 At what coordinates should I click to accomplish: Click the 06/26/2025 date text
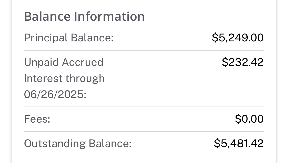[55, 95]
